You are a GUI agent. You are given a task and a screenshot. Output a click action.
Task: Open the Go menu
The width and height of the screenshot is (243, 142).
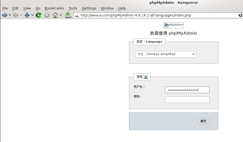pos(38,8)
